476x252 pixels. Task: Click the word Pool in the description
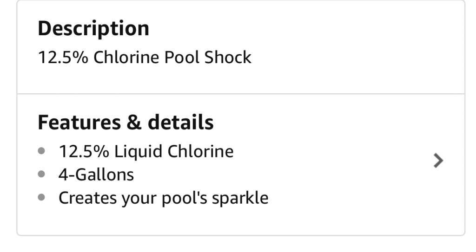(182, 57)
